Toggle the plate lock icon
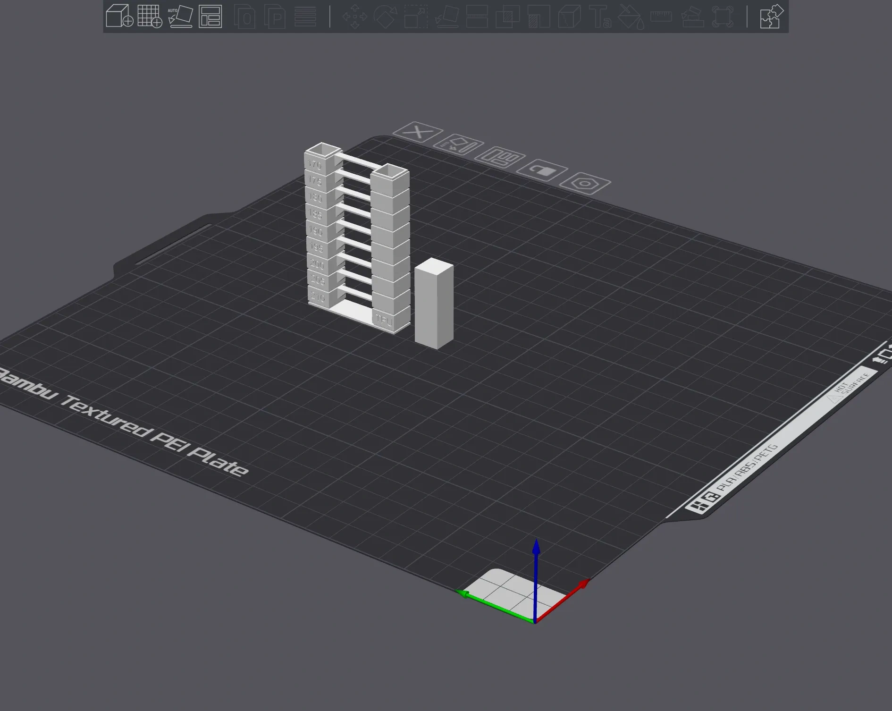The image size is (892, 711). 542,170
